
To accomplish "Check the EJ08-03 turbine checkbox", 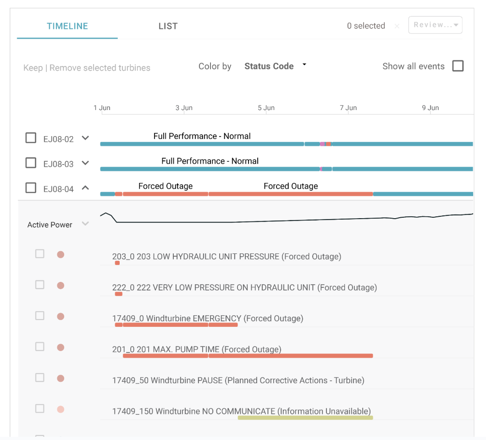I will (x=31, y=163).
